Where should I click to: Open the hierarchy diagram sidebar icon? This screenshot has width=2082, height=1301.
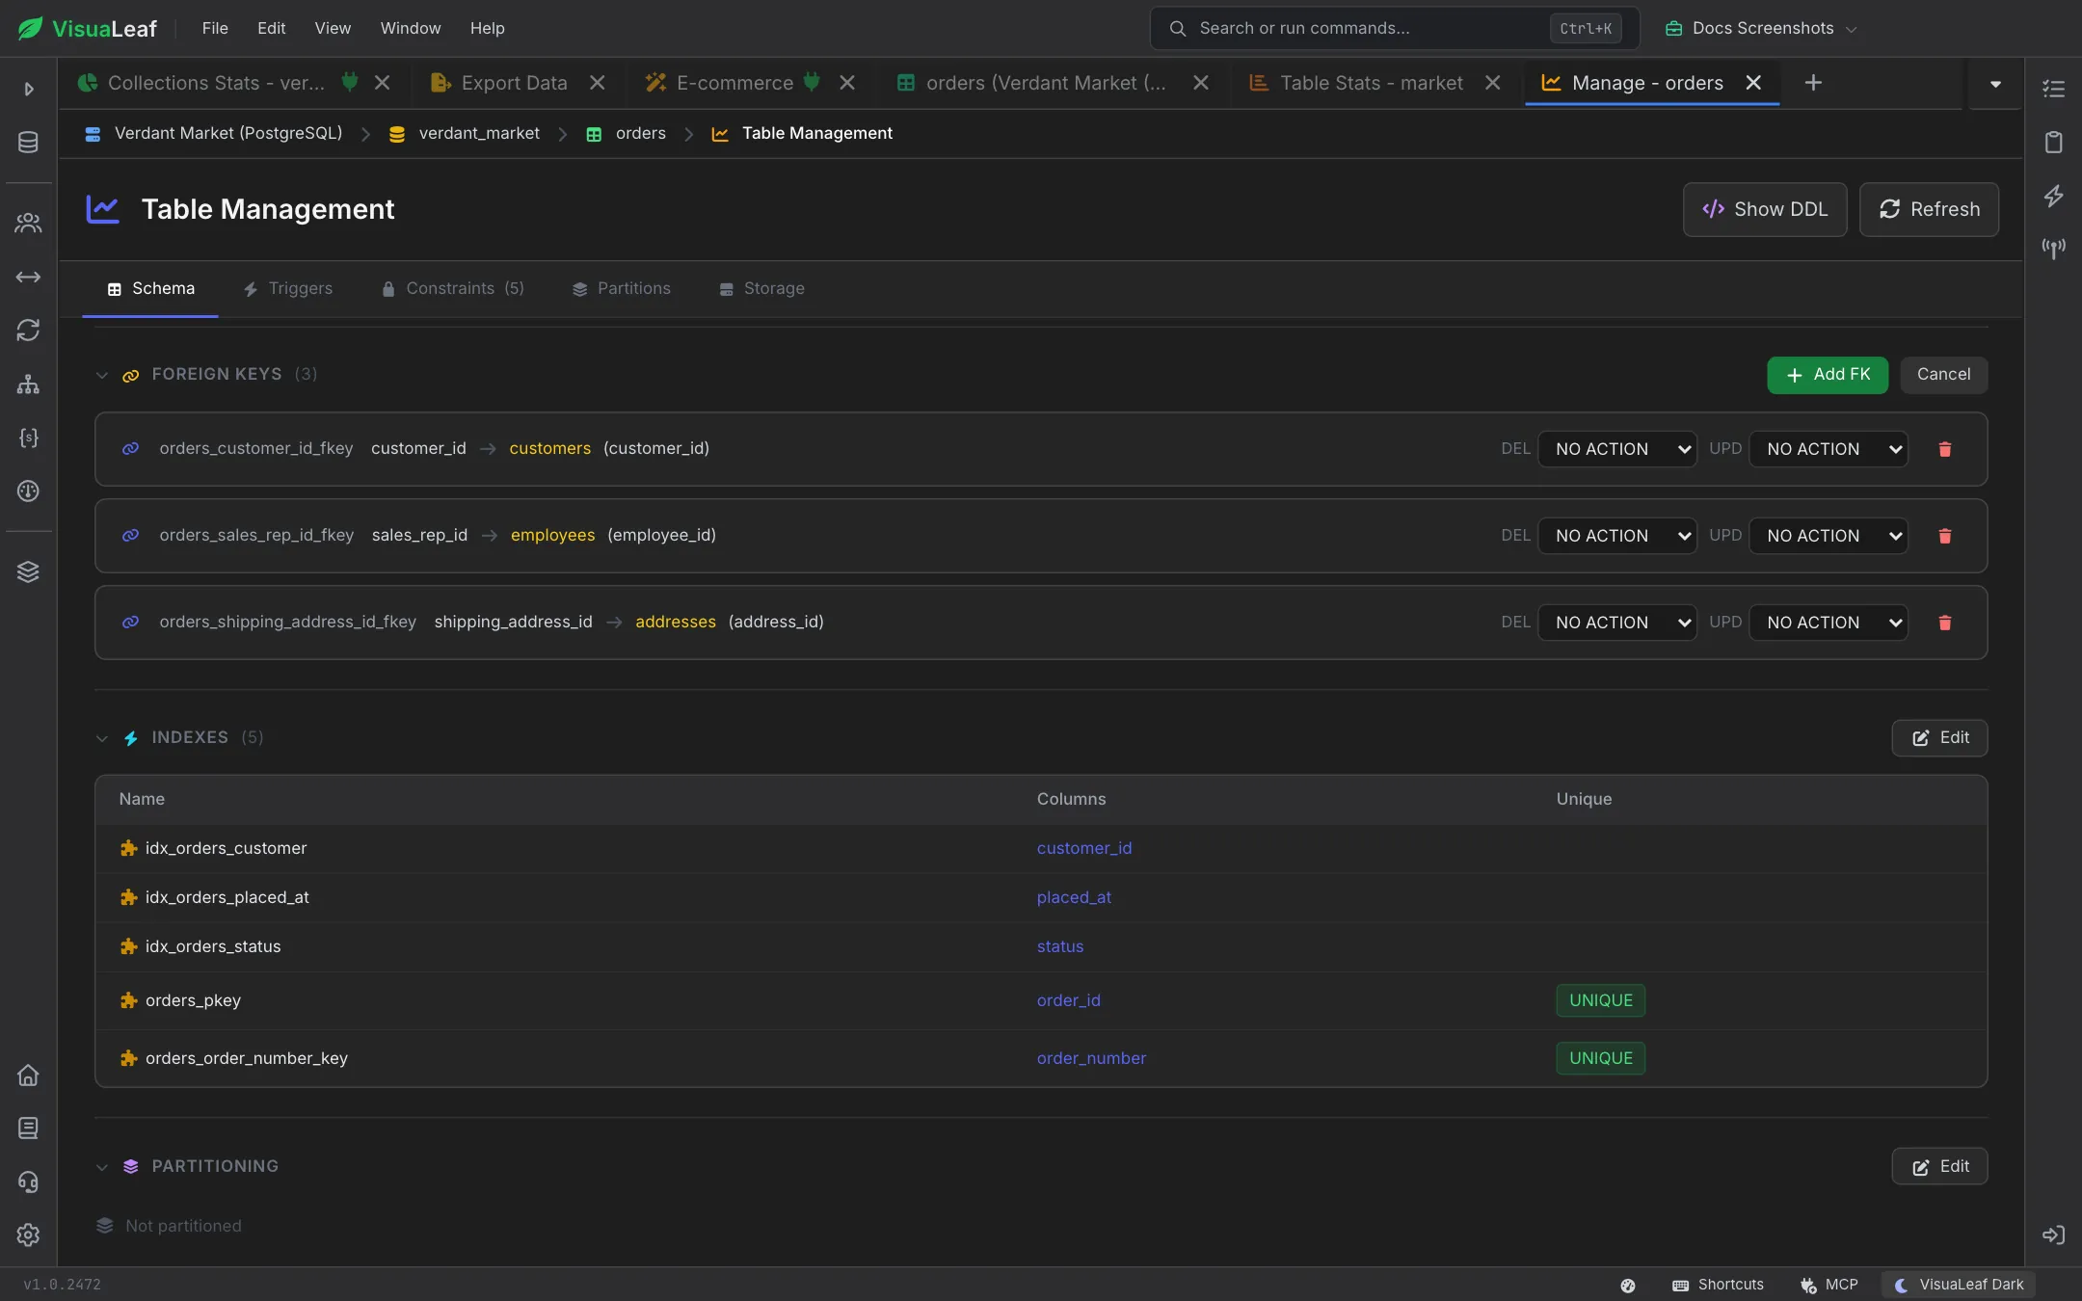point(28,385)
